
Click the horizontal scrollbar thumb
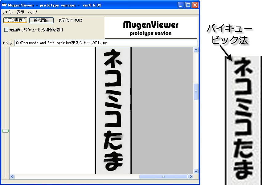[163, 176]
